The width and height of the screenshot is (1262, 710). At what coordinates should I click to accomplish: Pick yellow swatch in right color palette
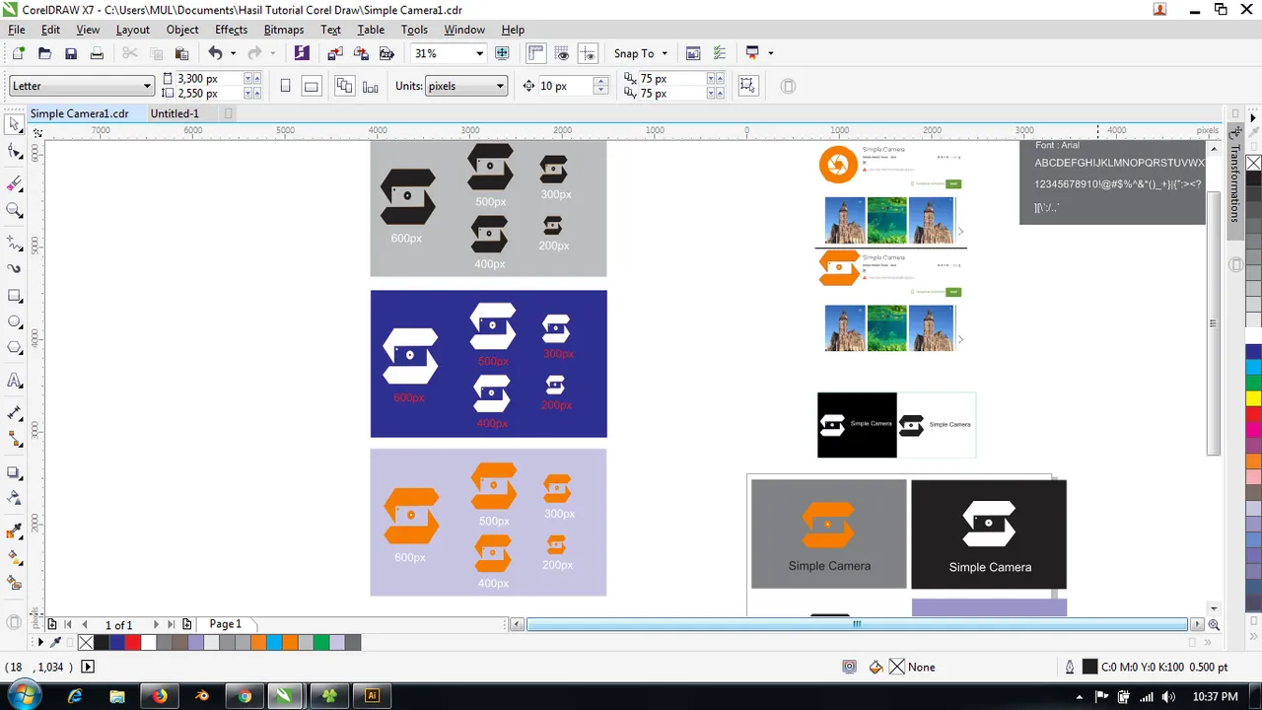coord(1253,398)
